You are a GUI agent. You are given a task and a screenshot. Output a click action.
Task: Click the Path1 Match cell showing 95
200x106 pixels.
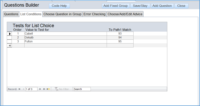(x=120, y=42)
